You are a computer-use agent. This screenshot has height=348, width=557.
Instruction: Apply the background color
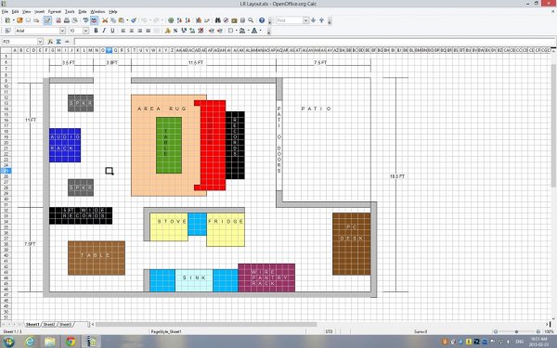click(242, 31)
